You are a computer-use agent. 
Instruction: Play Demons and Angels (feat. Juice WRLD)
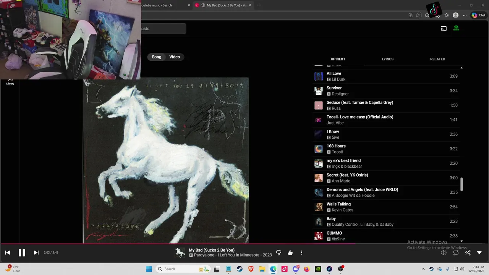pos(386,192)
